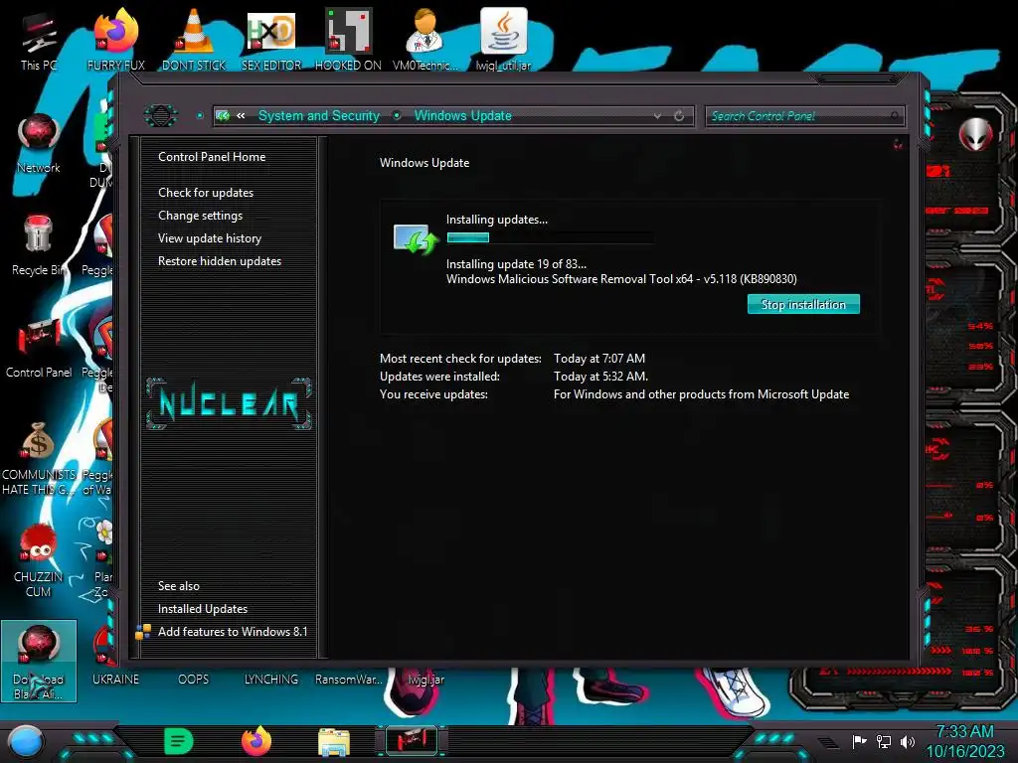Select the LYNCHING desktop item
The height and width of the screenshot is (763, 1018).
point(270,680)
